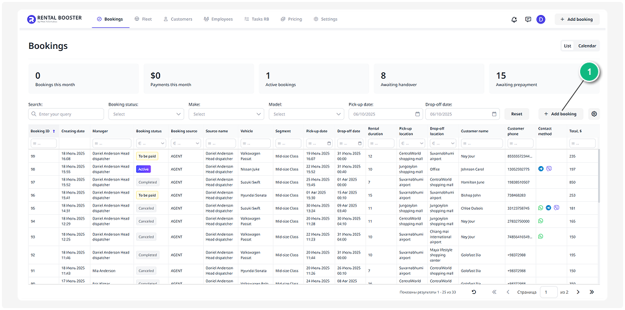The height and width of the screenshot is (310, 625).
Task: Open Pick-up date calendar picker
Action: [x=417, y=114]
